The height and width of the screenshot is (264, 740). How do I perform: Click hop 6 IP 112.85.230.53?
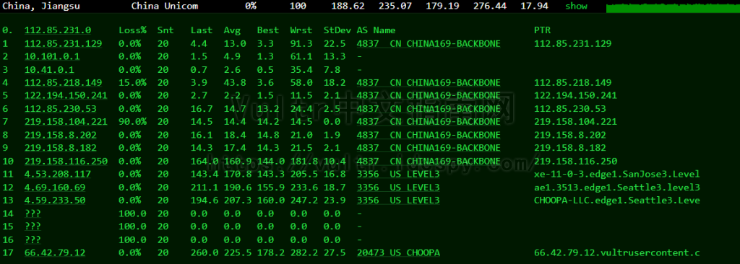tap(61, 109)
